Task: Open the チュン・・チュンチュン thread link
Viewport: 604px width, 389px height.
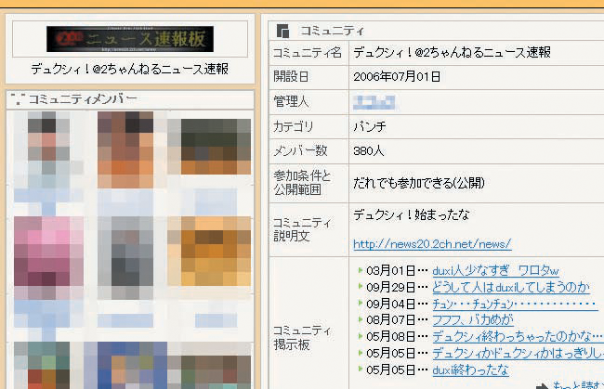Action: pos(515,304)
